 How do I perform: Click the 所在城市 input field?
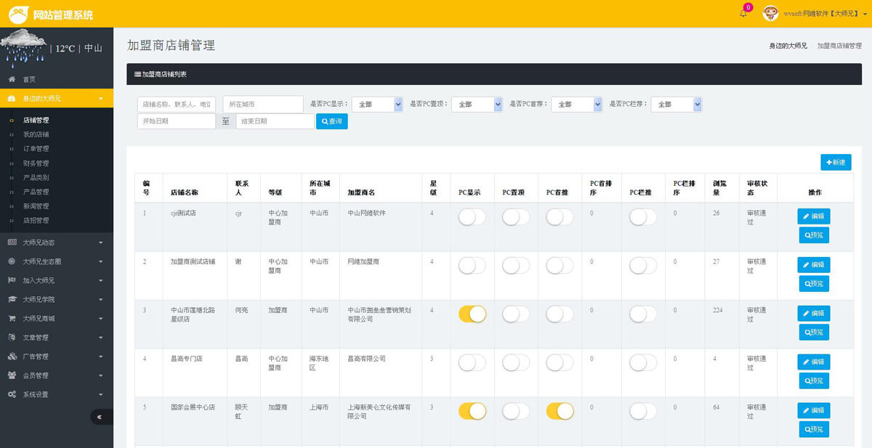[262, 105]
